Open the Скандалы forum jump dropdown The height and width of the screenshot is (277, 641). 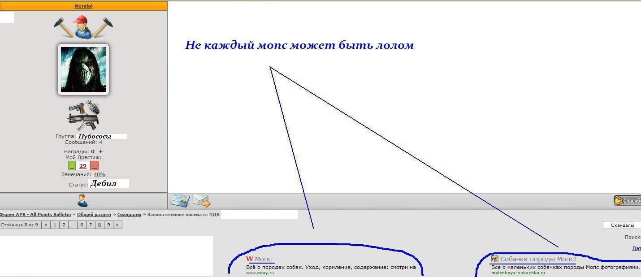coord(622,225)
